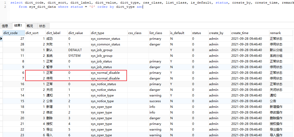The height and width of the screenshot is (137, 294).
Task: Select dict_label cell 通知
Action: point(57,95)
